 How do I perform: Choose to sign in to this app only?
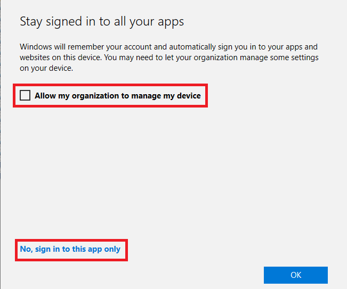pos(70,249)
